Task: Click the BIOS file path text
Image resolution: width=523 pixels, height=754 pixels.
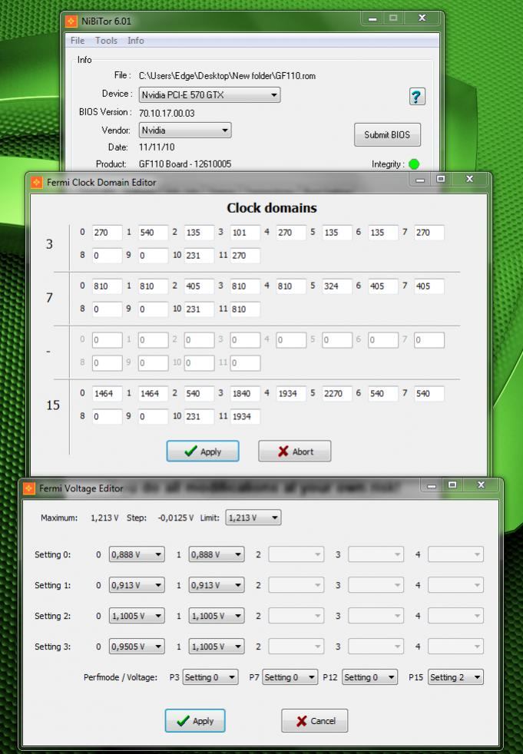Action: 227,76
